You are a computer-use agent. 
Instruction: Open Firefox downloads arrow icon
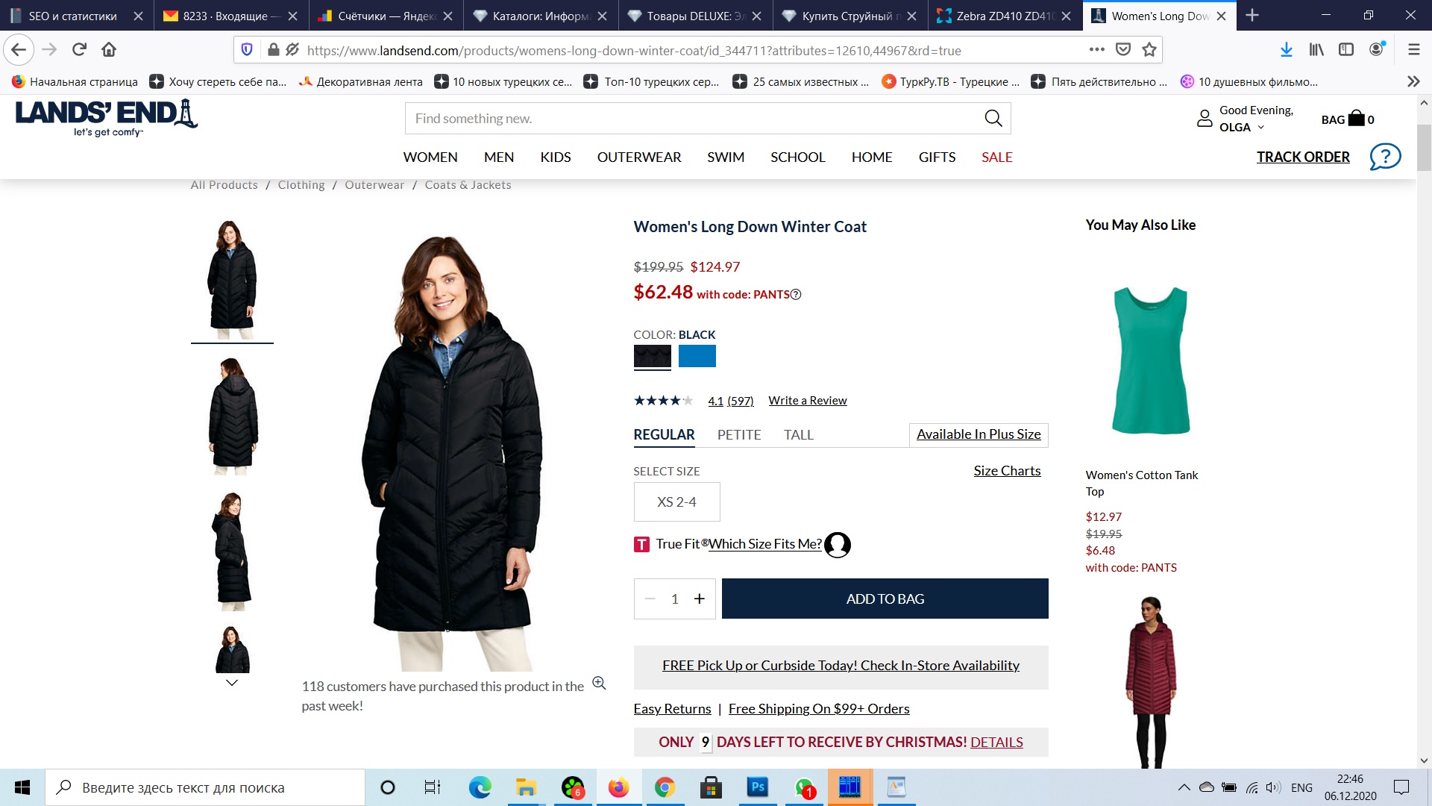click(x=1286, y=50)
